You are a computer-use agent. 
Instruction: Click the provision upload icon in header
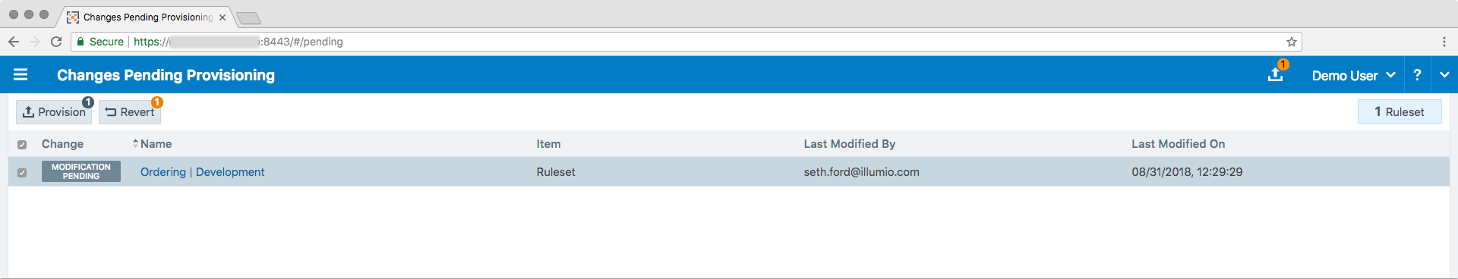click(1276, 74)
